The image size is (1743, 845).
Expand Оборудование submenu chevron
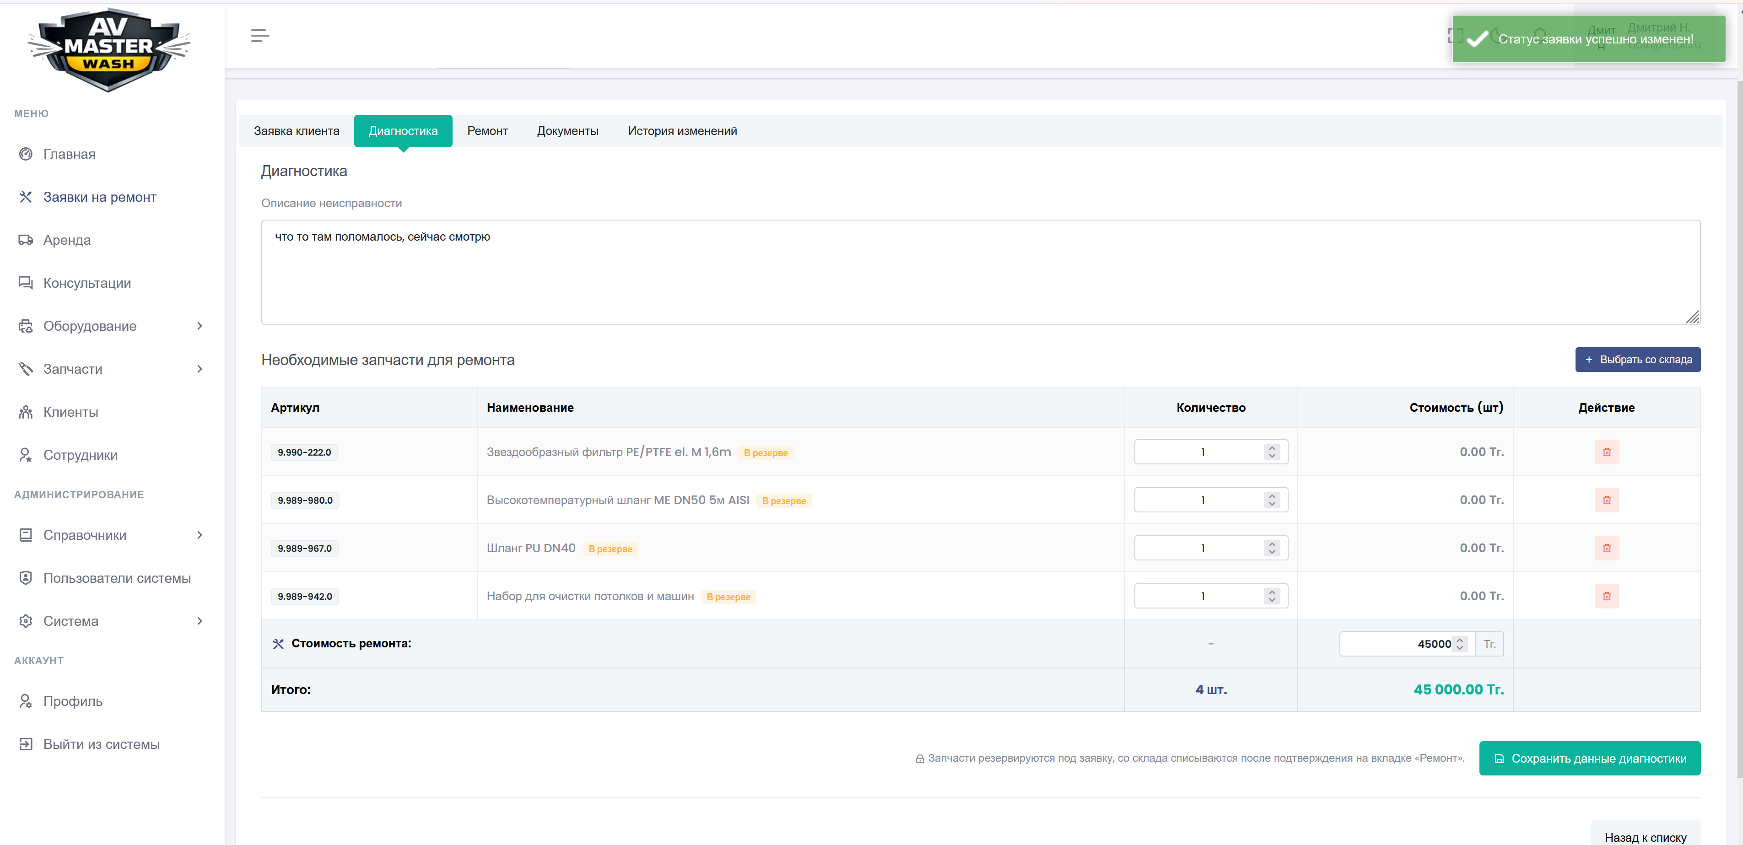coord(200,326)
